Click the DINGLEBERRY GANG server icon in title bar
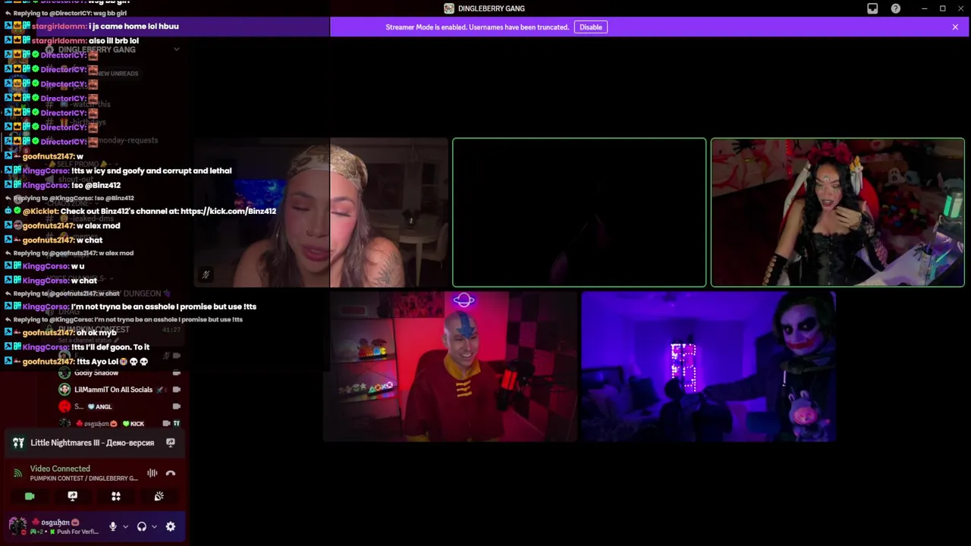The height and width of the screenshot is (546, 971). tap(449, 8)
